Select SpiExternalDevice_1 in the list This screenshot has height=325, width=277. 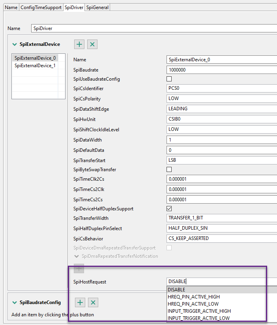coord(35,66)
